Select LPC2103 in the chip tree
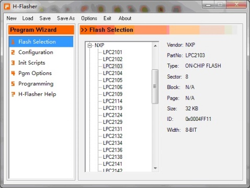Image resolution: width=250 pixels, height=188 pixels. pos(112,66)
